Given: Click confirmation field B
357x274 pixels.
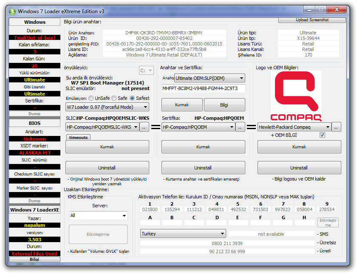Looking at the screenshot, I should pyautogui.click(x=172, y=223).
